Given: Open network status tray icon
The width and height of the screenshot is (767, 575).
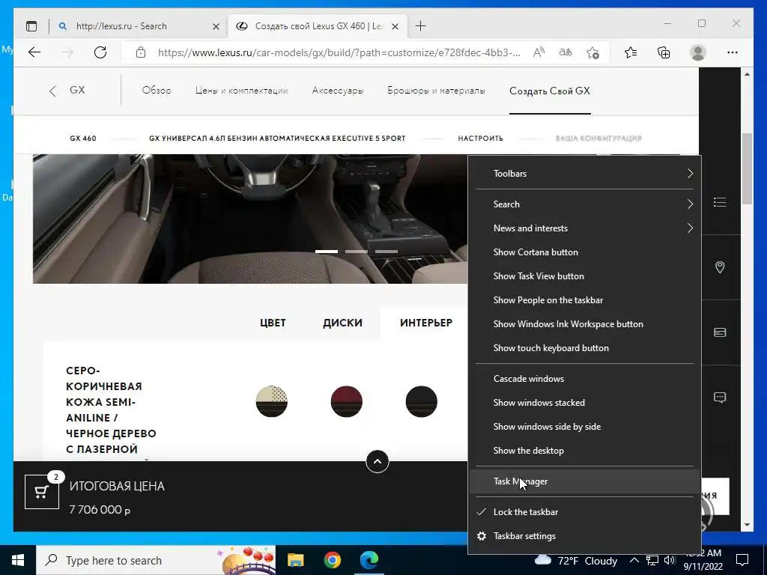Looking at the screenshot, I should pyautogui.click(x=652, y=560).
